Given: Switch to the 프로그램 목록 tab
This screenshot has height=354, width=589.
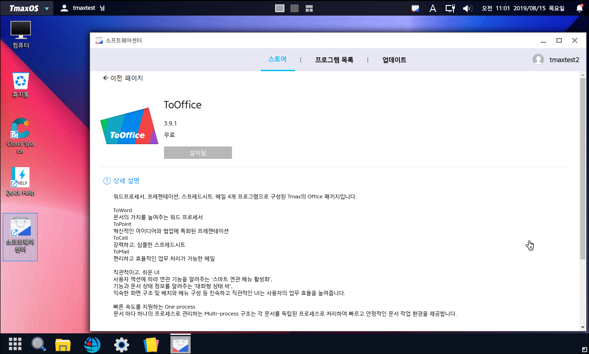Looking at the screenshot, I should (334, 60).
